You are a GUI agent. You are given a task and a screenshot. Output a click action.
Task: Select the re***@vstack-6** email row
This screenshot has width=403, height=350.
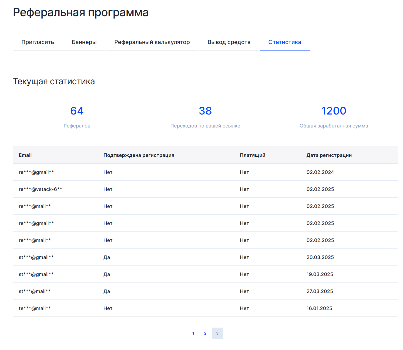(x=40, y=189)
